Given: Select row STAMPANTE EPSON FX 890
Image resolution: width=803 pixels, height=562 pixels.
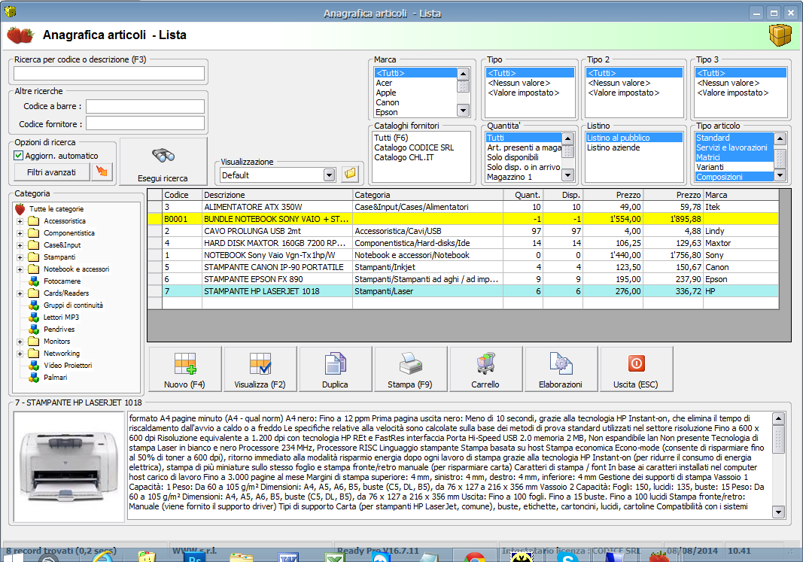Looking at the screenshot, I should 463,279.
